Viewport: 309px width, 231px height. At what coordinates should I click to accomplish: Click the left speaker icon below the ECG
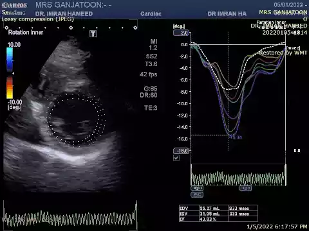(197, 188)
